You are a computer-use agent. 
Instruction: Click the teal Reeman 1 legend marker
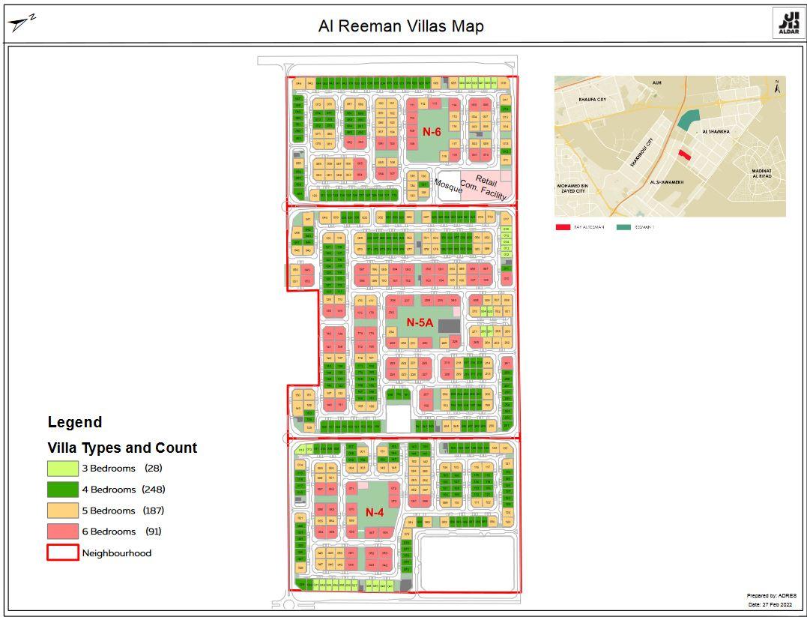[623, 227]
